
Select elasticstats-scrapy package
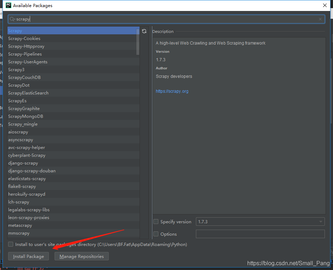73,179
